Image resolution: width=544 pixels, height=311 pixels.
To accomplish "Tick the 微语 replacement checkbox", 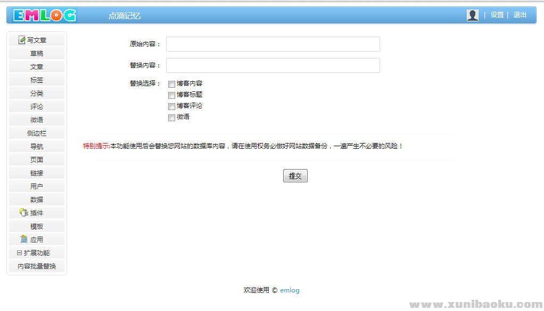I will point(171,117).
